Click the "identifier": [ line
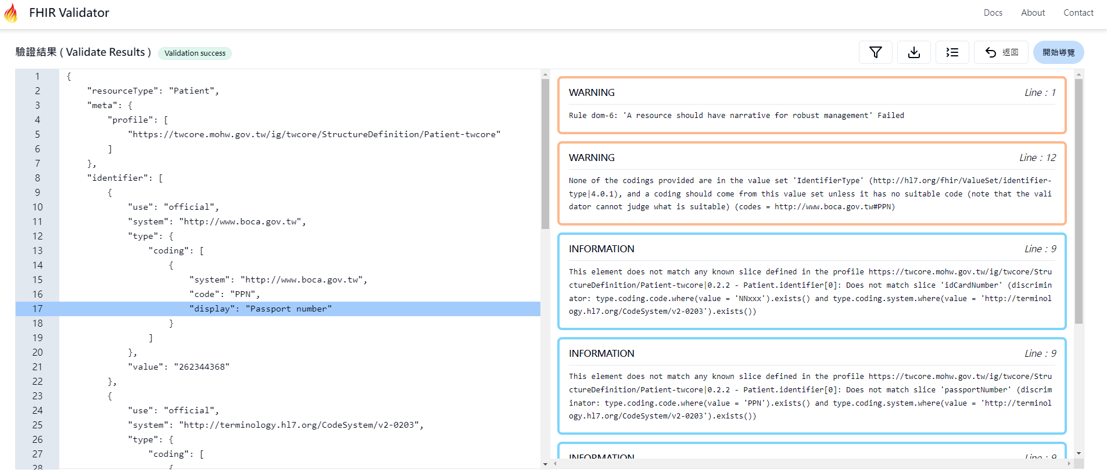Screen dimensions: 1107x476 [125, 178]
